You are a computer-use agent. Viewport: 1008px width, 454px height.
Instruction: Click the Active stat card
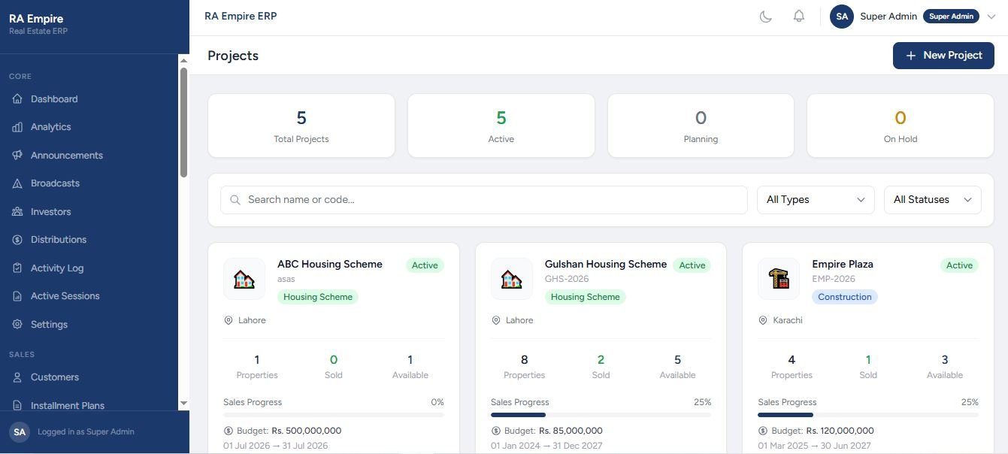point(501,126)
